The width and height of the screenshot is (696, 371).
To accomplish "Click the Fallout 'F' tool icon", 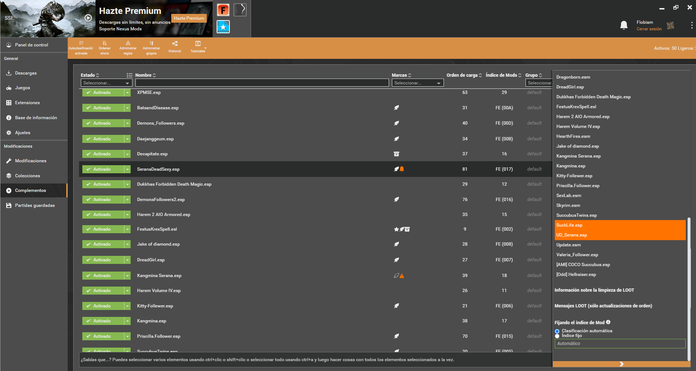I will pos(223,10).
